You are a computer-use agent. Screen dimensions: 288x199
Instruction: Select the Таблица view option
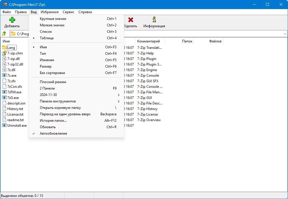point(76,38)
